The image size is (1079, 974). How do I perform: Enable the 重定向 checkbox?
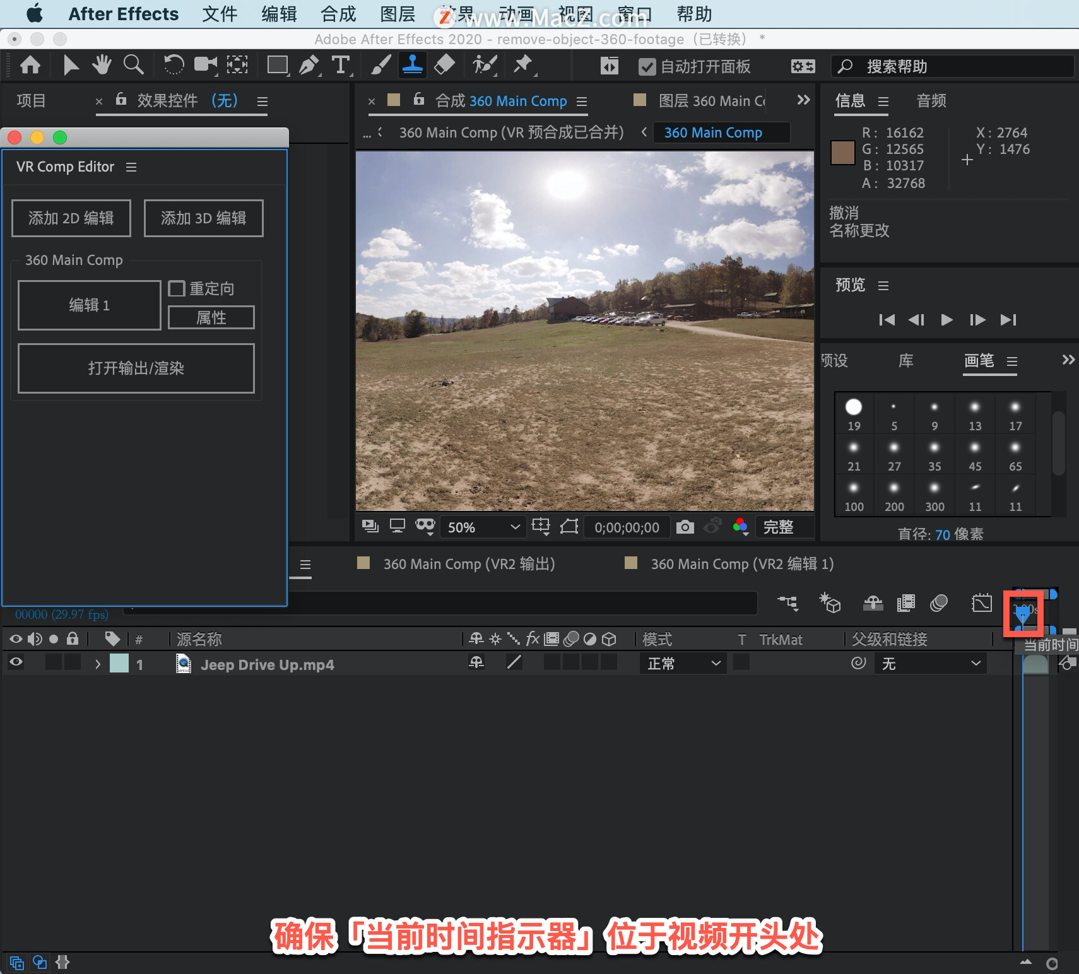click(177, 288)
